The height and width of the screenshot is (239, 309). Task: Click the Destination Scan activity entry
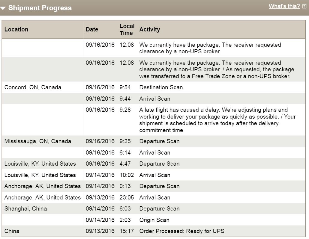coord(161,87)
